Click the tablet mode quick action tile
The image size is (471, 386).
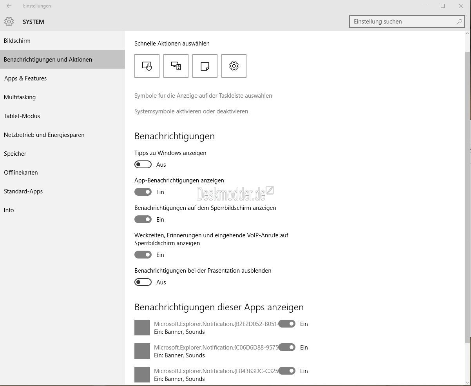[x=147, y=66]
